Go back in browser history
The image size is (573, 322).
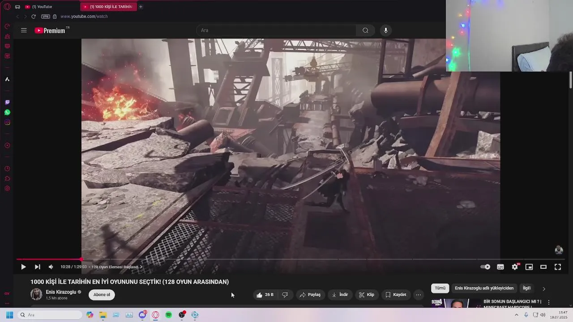[x=17, y=17]
